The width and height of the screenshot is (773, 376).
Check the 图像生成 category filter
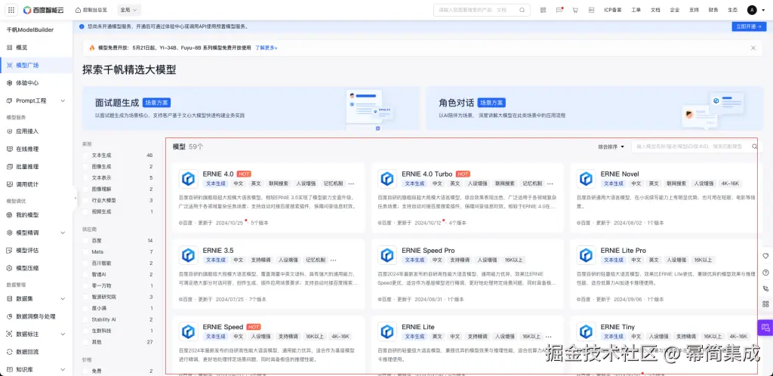point(86,167)
